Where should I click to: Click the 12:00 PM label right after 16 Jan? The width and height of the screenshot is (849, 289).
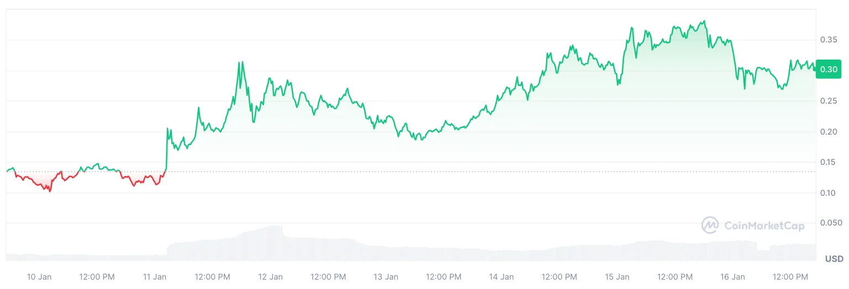click(790, 277)
